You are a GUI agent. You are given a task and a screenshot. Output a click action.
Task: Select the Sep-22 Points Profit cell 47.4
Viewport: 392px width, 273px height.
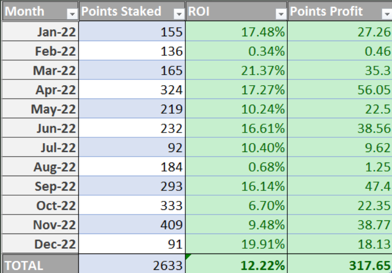pyautogui.click(x=340, y=186)
